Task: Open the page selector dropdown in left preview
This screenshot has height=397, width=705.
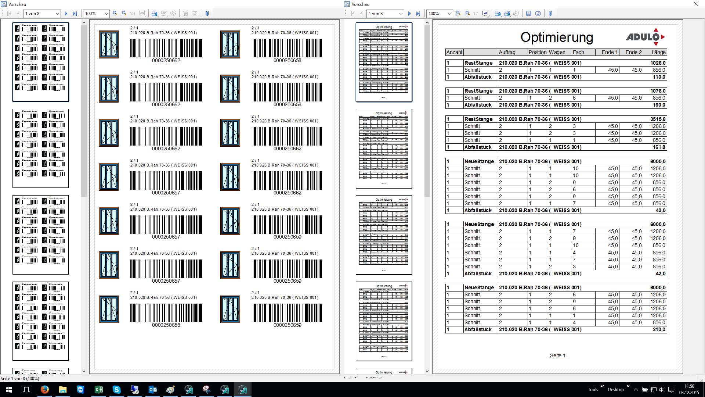Action: [x=58, y=14]
